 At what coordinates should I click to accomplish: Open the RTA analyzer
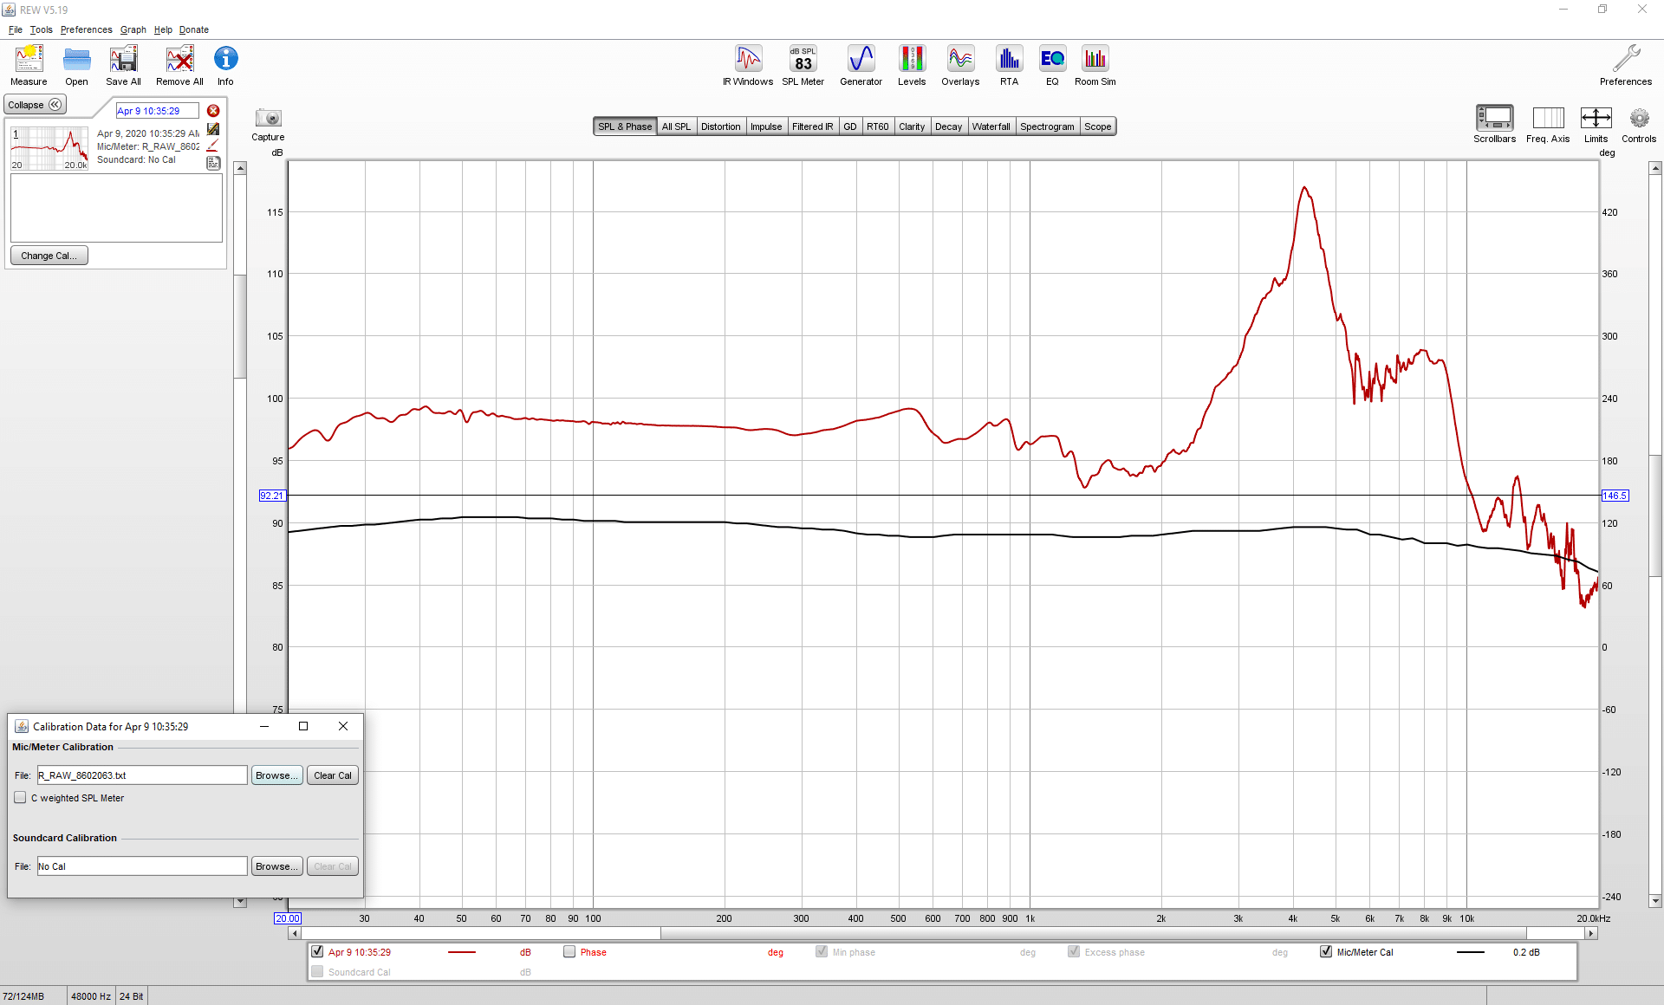[1009, 66]
